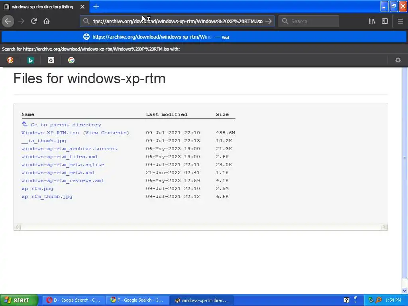The image size is (408, 306).
Task: Open View Contents of the iso
Action: coord(106,132)
